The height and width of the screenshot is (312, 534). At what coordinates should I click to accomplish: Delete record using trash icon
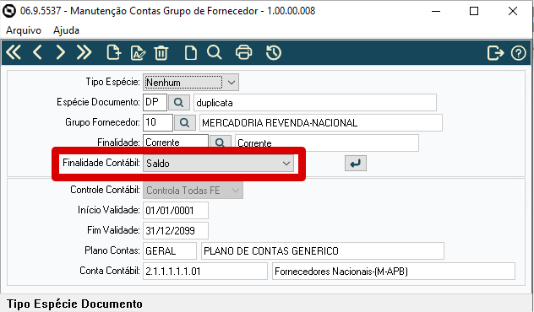(161, 53)
